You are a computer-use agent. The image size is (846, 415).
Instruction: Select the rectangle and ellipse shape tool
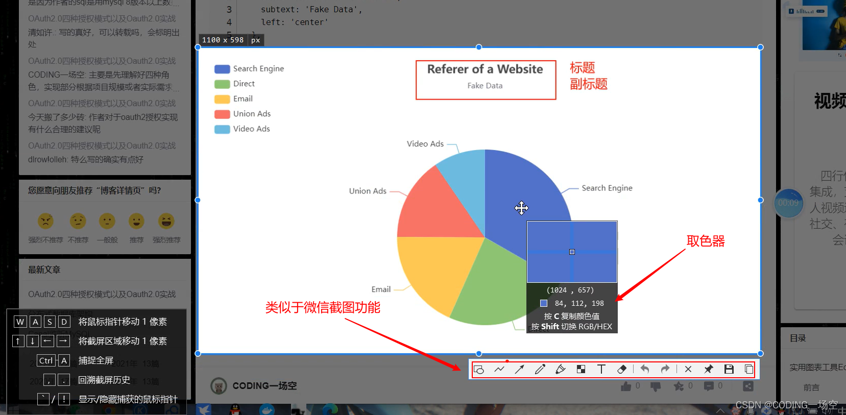click(x=479, y=370)
